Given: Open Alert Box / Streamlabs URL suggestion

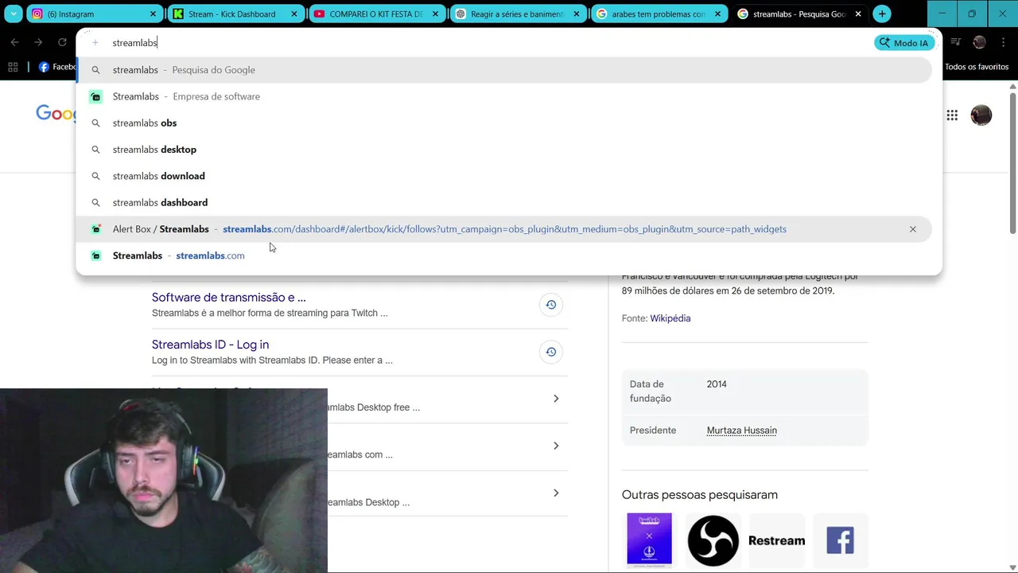Looking at the screenshot, I should [504, 229].
